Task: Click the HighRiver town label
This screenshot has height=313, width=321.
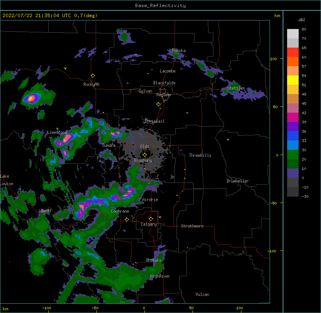Action: click(x=160, y=276)
